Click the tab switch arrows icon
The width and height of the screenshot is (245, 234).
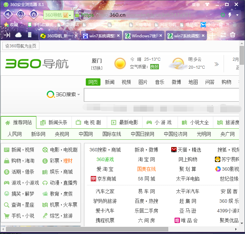(x=223, y=35)
